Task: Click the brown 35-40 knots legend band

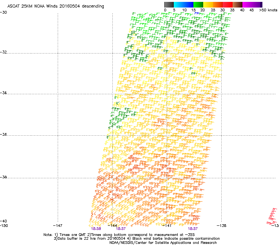Action: point(238,5)
